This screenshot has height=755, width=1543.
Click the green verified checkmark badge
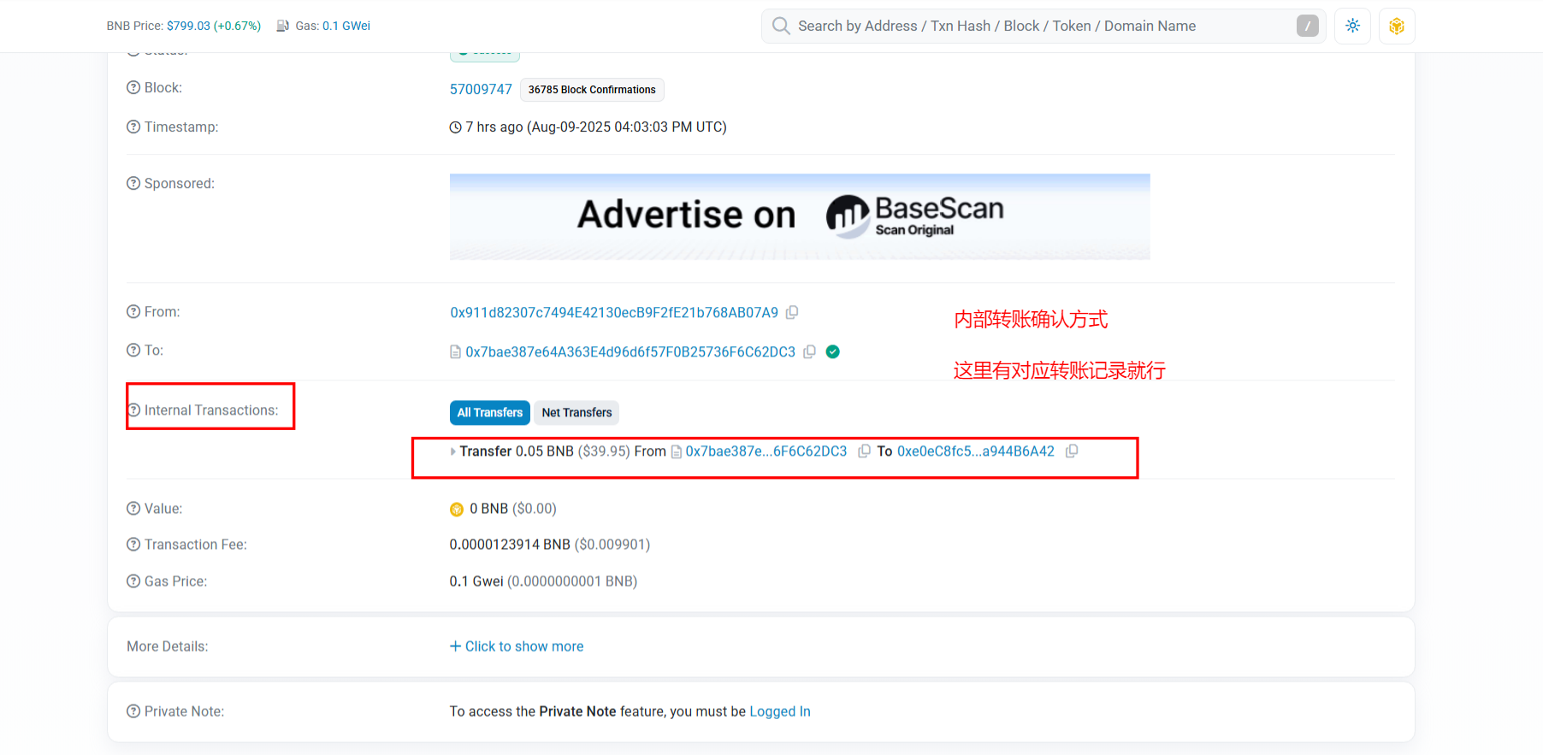pyautogui.click(x=832, y=351)
